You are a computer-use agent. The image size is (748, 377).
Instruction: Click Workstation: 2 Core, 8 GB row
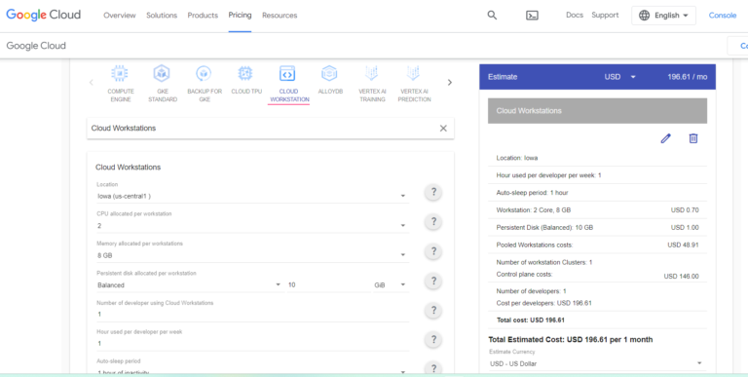tap(597, 210)
